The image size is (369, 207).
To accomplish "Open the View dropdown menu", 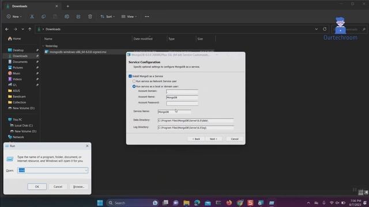I will 129,17.
